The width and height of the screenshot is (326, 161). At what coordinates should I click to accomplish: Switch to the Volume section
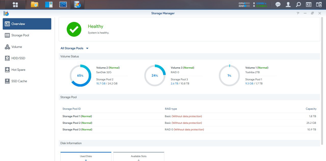pos(17,47)
